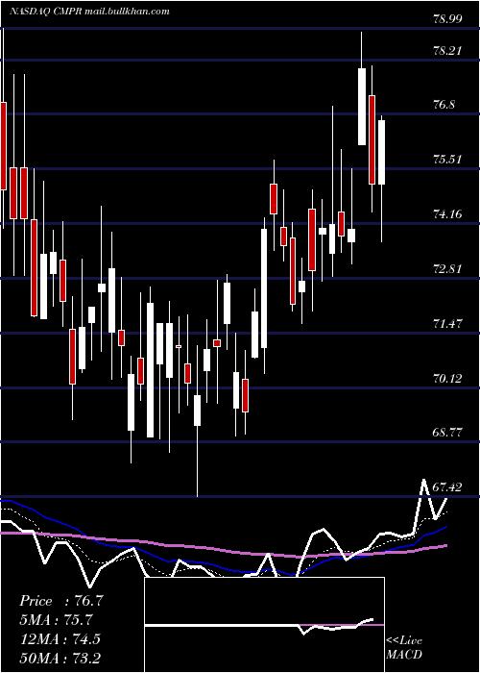Click the last white candlestick on the right
Viewport: 480px width, 673px height.
click(x=381, y=152)
